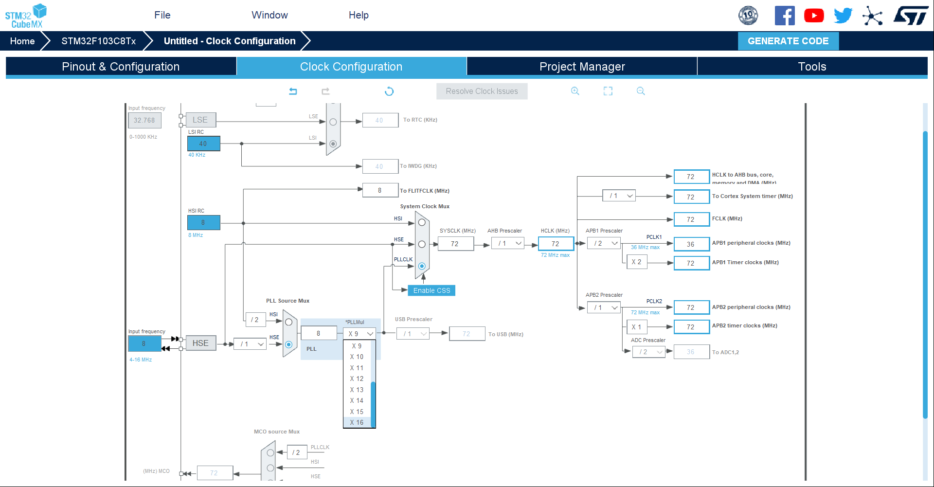The height and width of the screenshot is (487, 934).
Task: Switch to Project Manager tab
Action: coord(582,67)
